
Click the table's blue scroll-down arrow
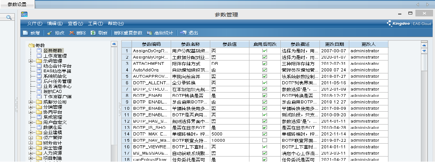[424, 51]
